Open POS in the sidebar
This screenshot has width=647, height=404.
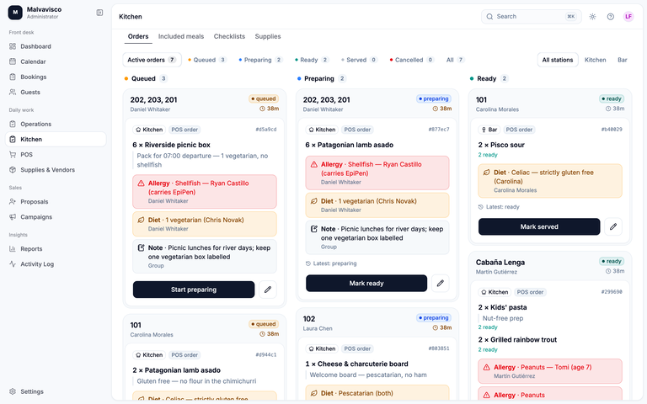[56, 154]
